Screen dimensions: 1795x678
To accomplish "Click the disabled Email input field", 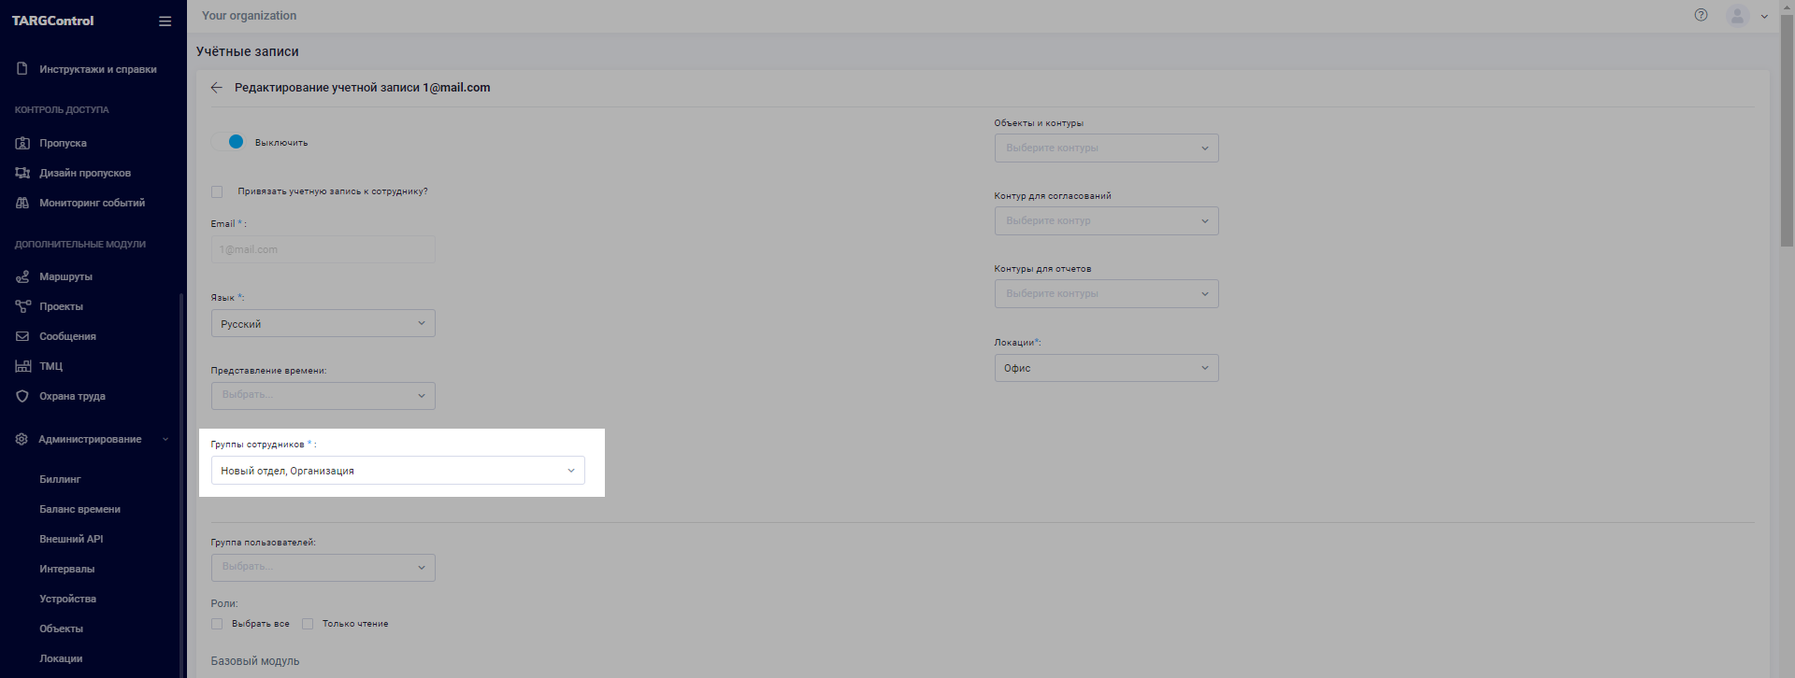I will click(x=323, y=249).
